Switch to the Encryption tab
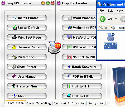Image resolution: width=125 pixels, height=107 pixels. (x=97, y=103)
